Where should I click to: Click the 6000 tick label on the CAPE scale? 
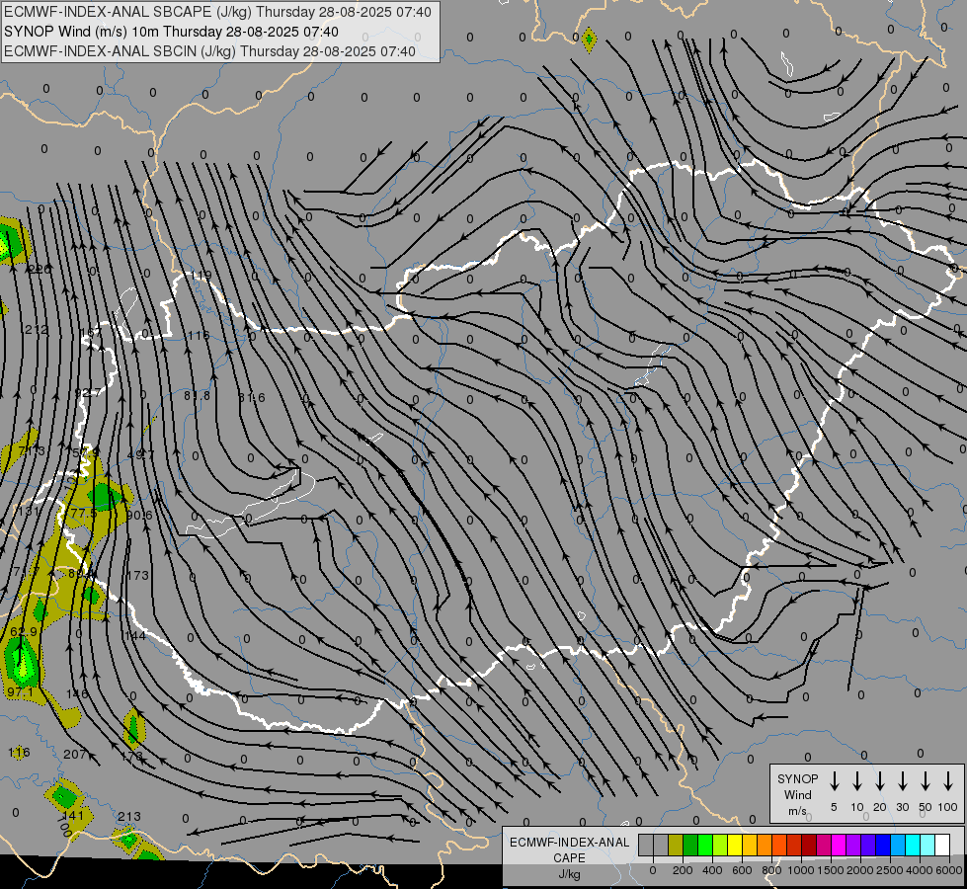point(950,870)
